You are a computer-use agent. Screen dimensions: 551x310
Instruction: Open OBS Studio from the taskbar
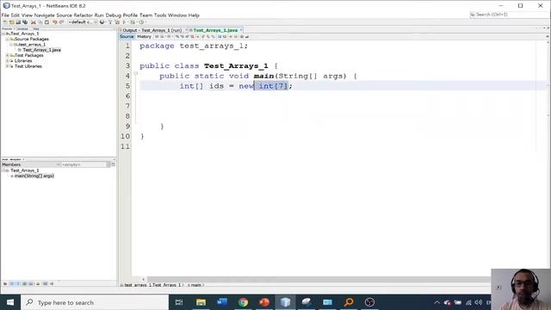click(369, 302)
